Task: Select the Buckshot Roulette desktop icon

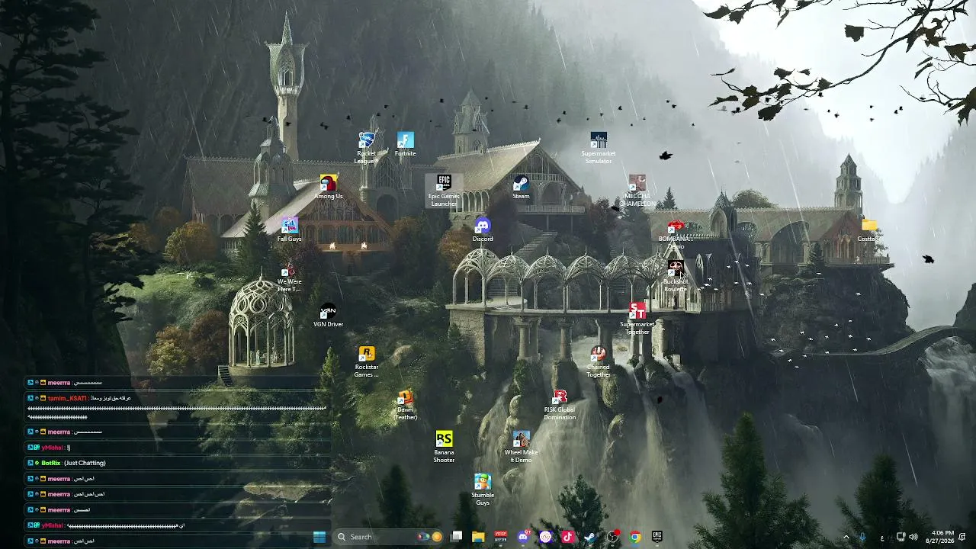Action: pos(676,276)
